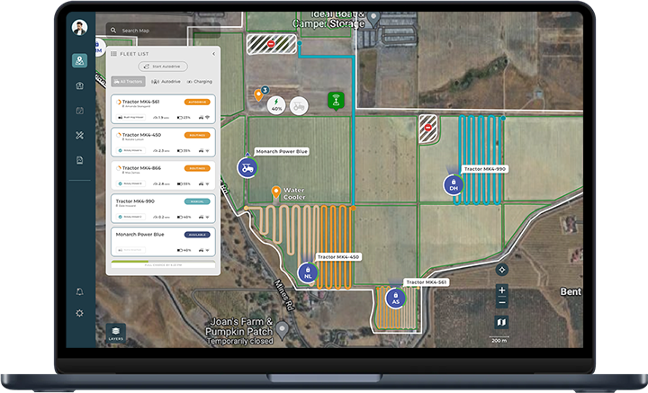The width and height of the screenshot is (648, 393).
Task: Collapse the Fleet List panel
Action: [213, 54]
